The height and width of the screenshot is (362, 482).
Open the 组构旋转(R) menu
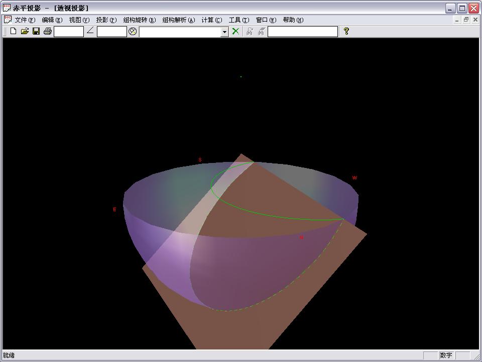139,20
